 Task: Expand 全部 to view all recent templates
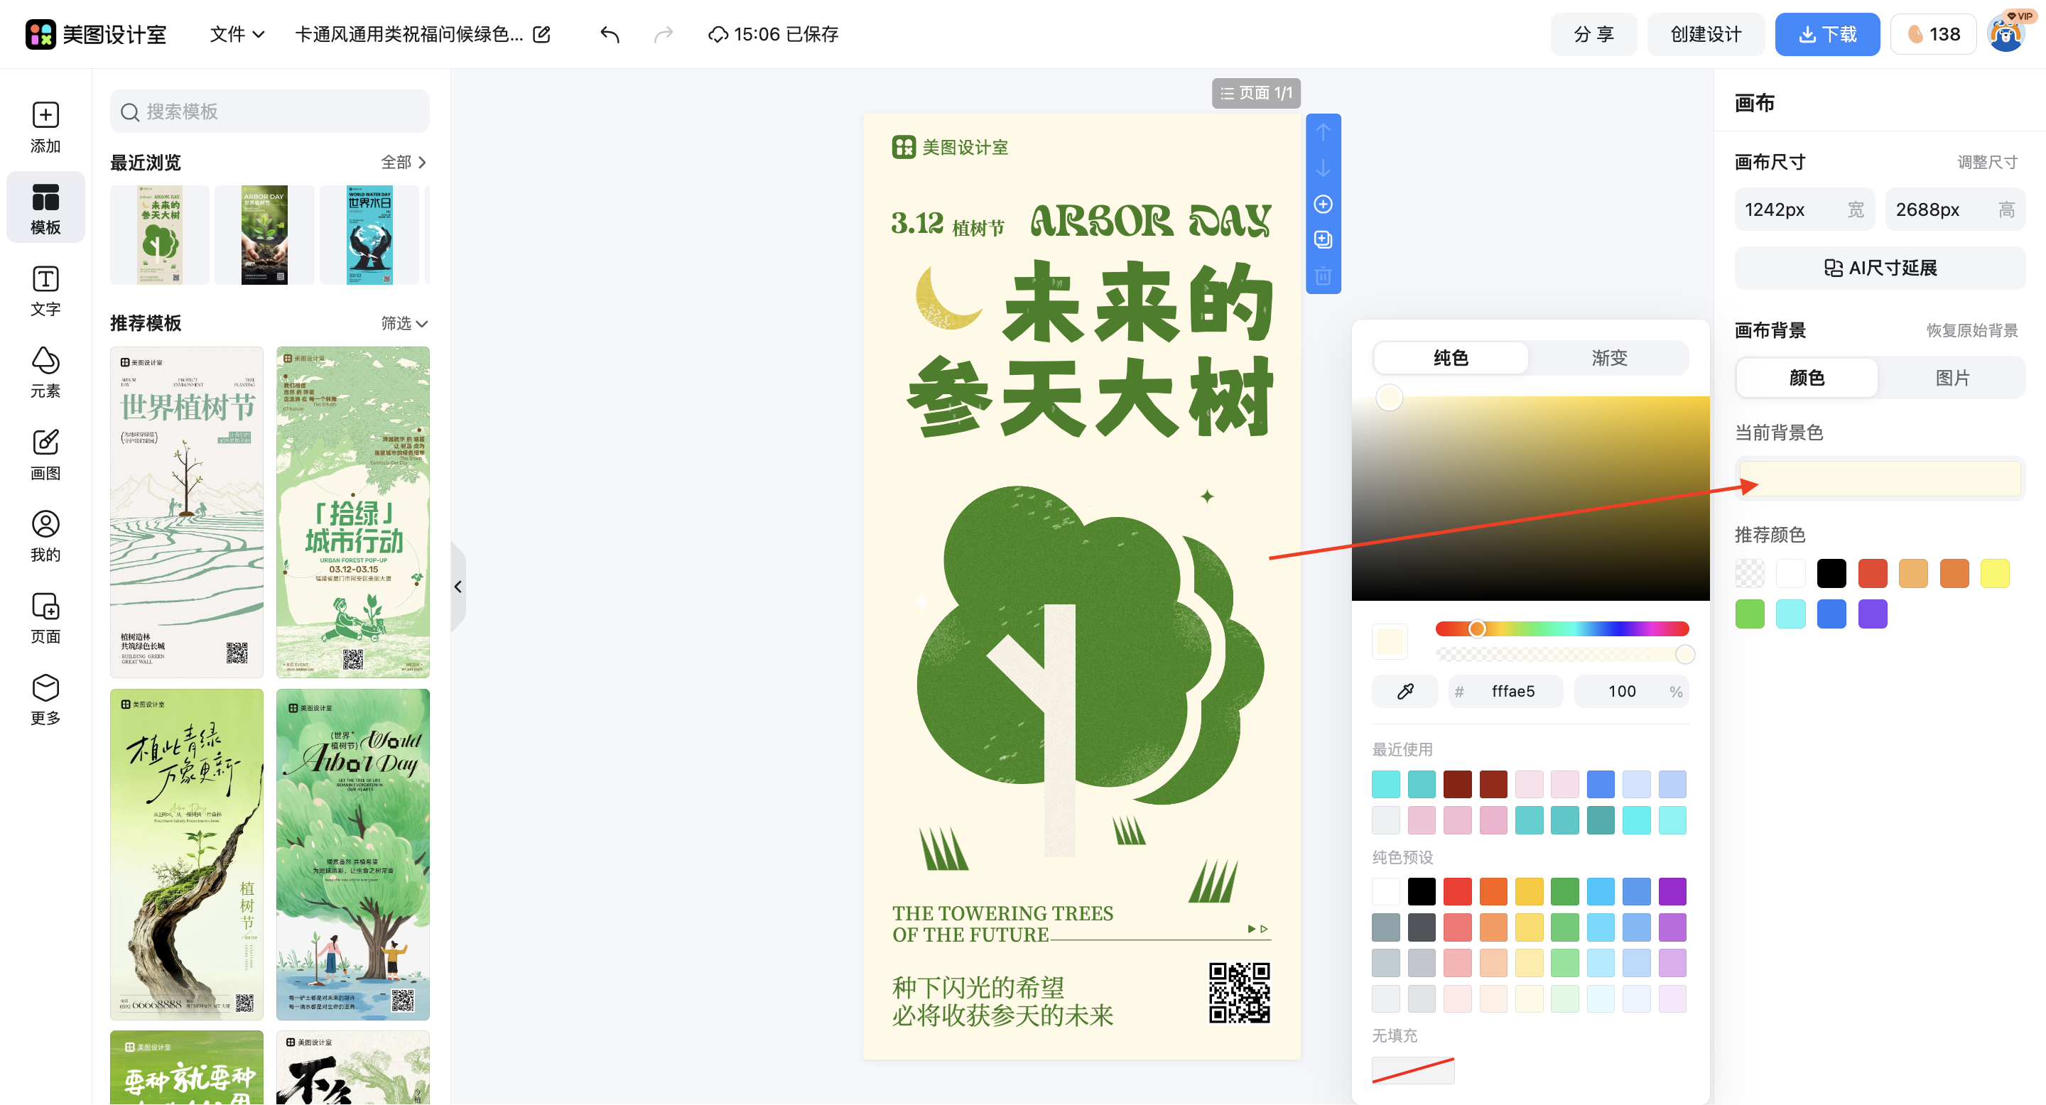[400, 162]
